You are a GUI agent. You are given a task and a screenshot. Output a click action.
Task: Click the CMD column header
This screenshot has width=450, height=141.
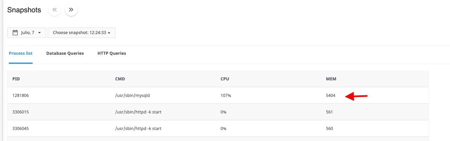pyautogui.click(x=120, y=79)
